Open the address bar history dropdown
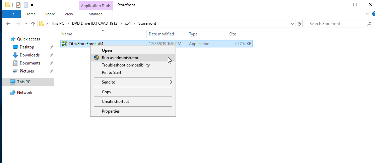Screen dimensions: 375x163 (x=293, y=24)
